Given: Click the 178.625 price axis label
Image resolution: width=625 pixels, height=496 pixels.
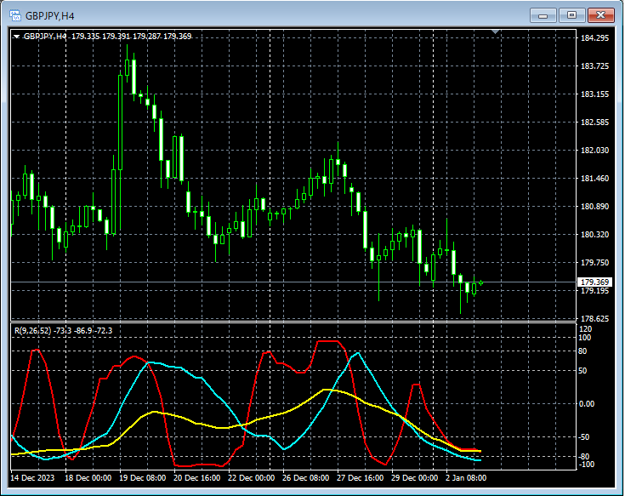Looking at the screenshot, I should [594, 318].
